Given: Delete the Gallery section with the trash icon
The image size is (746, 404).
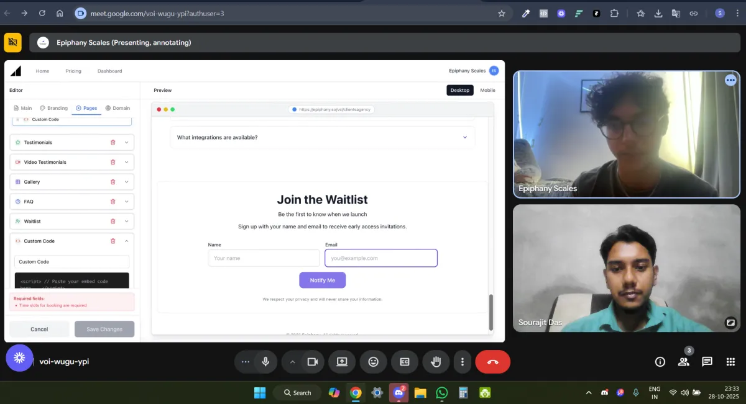Looking at the screenshot, I should [113, 182].
